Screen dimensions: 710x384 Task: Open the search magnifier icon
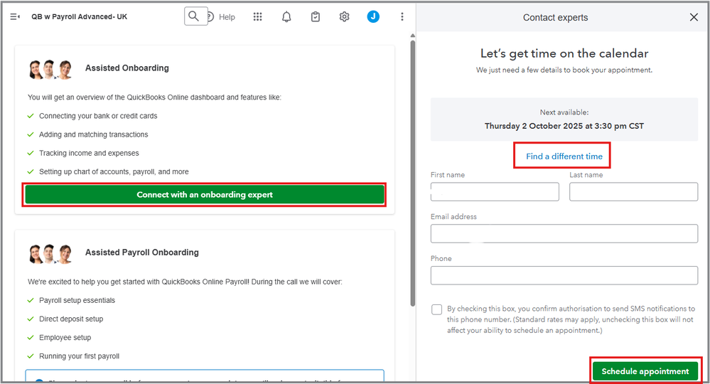pos(194,16)
